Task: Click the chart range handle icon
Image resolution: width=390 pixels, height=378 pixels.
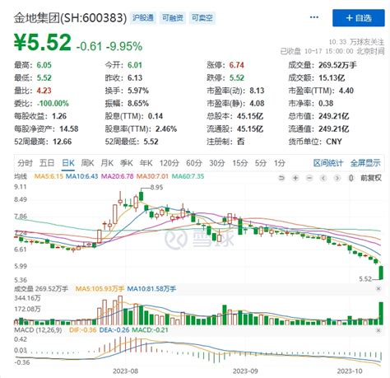Action: click(351, 178)
